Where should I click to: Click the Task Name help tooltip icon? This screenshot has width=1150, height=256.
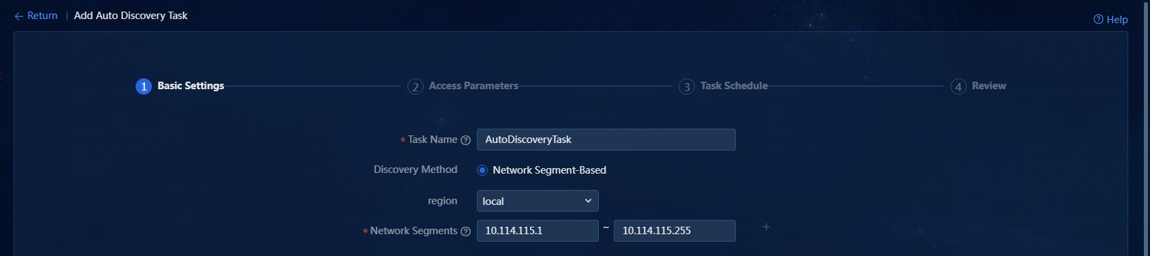[466, 140]
